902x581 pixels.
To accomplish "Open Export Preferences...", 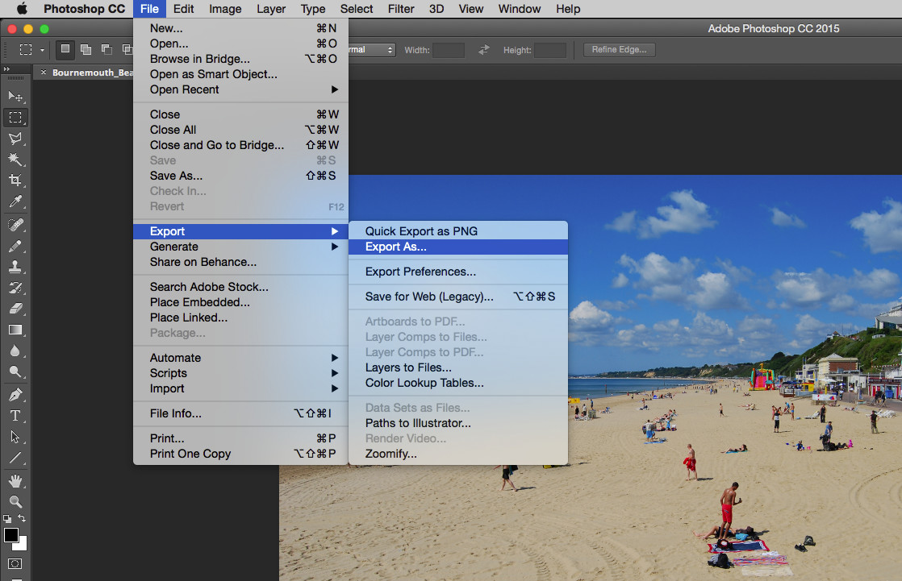I will point(458,272).
